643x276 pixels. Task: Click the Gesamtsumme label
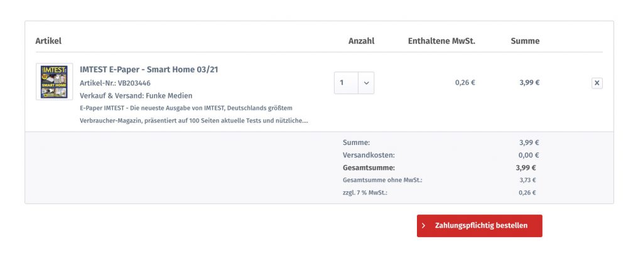[369, 167]
